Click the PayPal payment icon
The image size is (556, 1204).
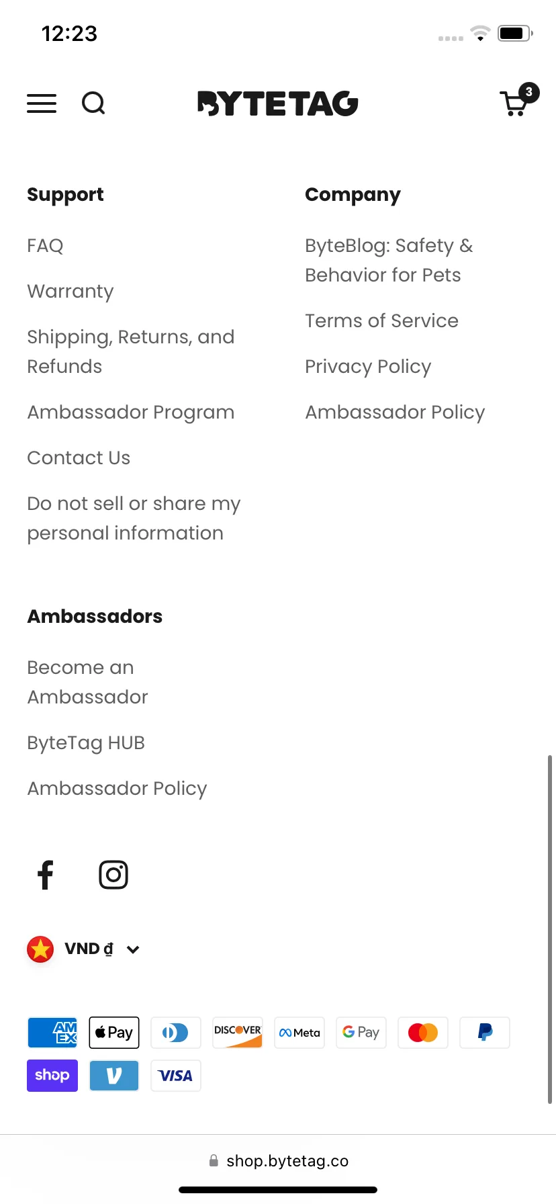point(485,1033)
